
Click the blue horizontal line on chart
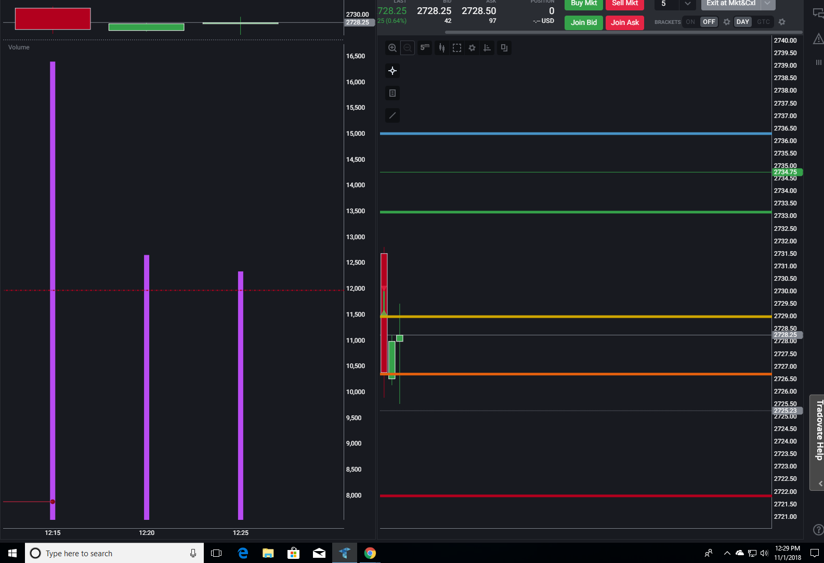[576, 134]
